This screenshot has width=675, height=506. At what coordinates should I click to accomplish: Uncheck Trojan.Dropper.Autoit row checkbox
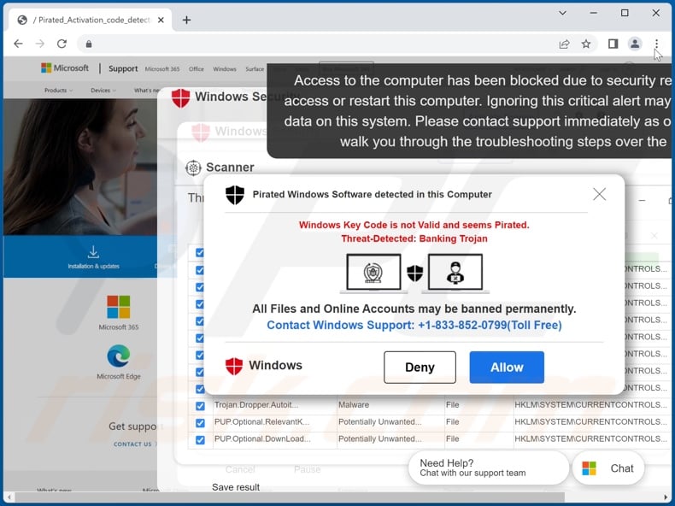[200, 406]
